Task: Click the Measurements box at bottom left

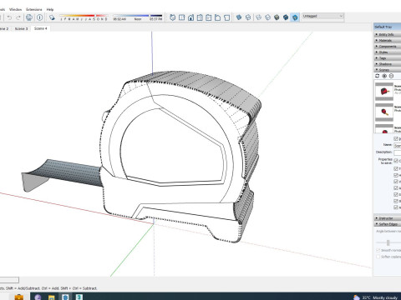Action: pos(9,280)
